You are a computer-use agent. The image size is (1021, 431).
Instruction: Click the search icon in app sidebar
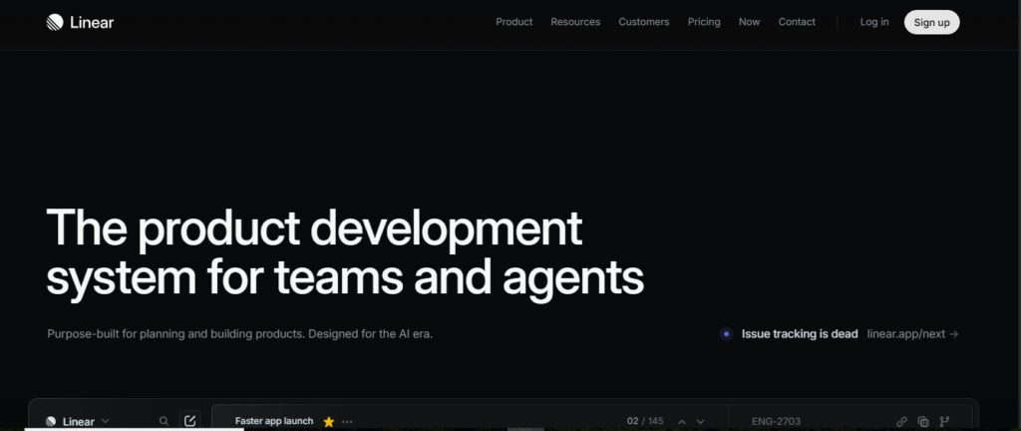click(165, 421)
